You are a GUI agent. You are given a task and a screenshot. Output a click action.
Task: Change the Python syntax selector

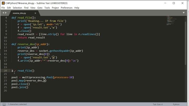pos(176,104)
